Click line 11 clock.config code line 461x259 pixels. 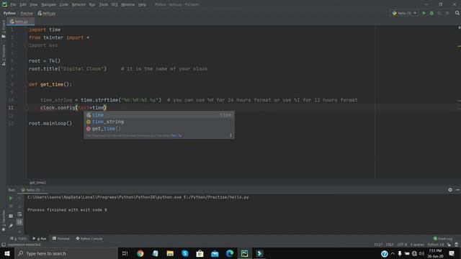tap(73, 108)
